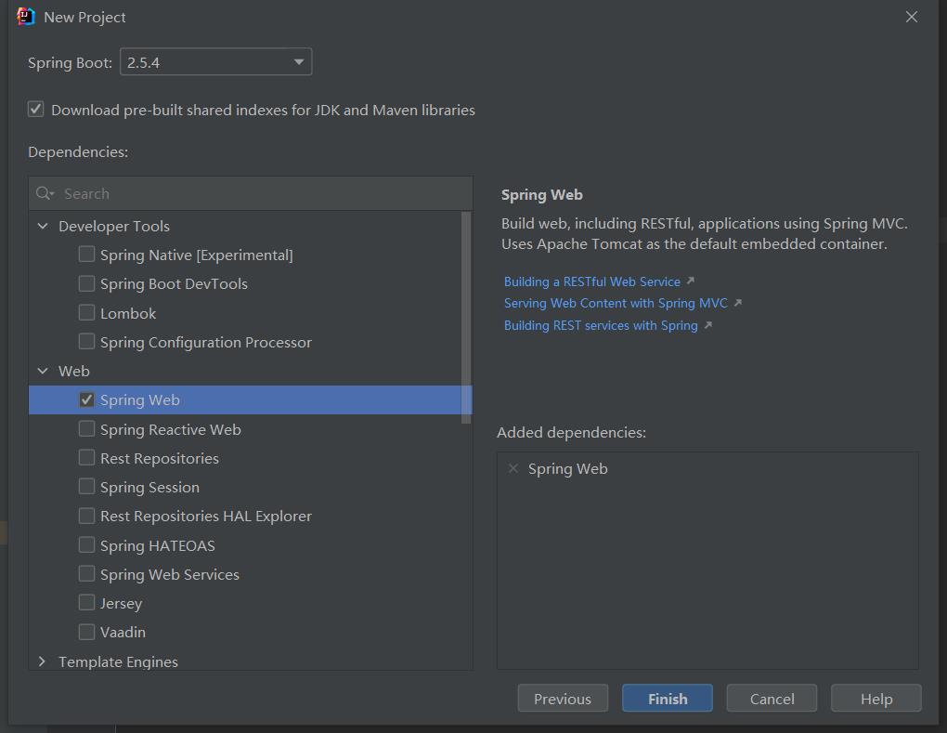Click the IntelliJ IDEA logo icon

[x=26, y=17]
